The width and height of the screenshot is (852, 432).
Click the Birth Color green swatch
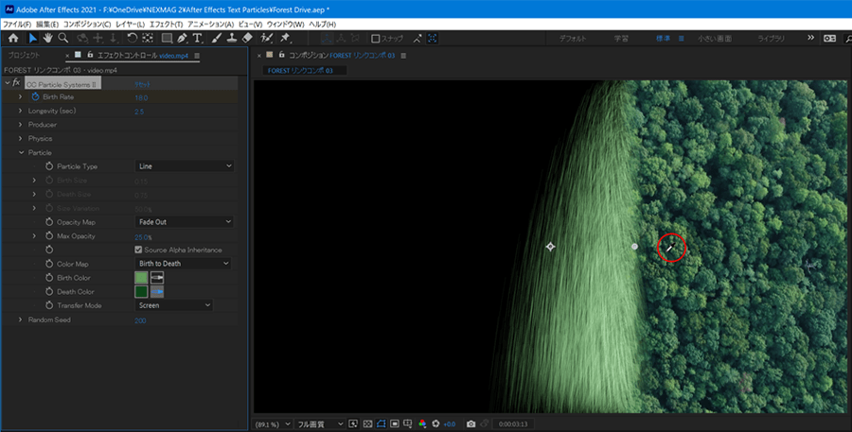pyautogui.click(x=141, y=278)
